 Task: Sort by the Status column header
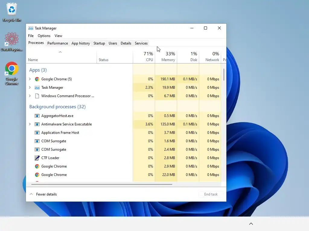coord(115,56)
